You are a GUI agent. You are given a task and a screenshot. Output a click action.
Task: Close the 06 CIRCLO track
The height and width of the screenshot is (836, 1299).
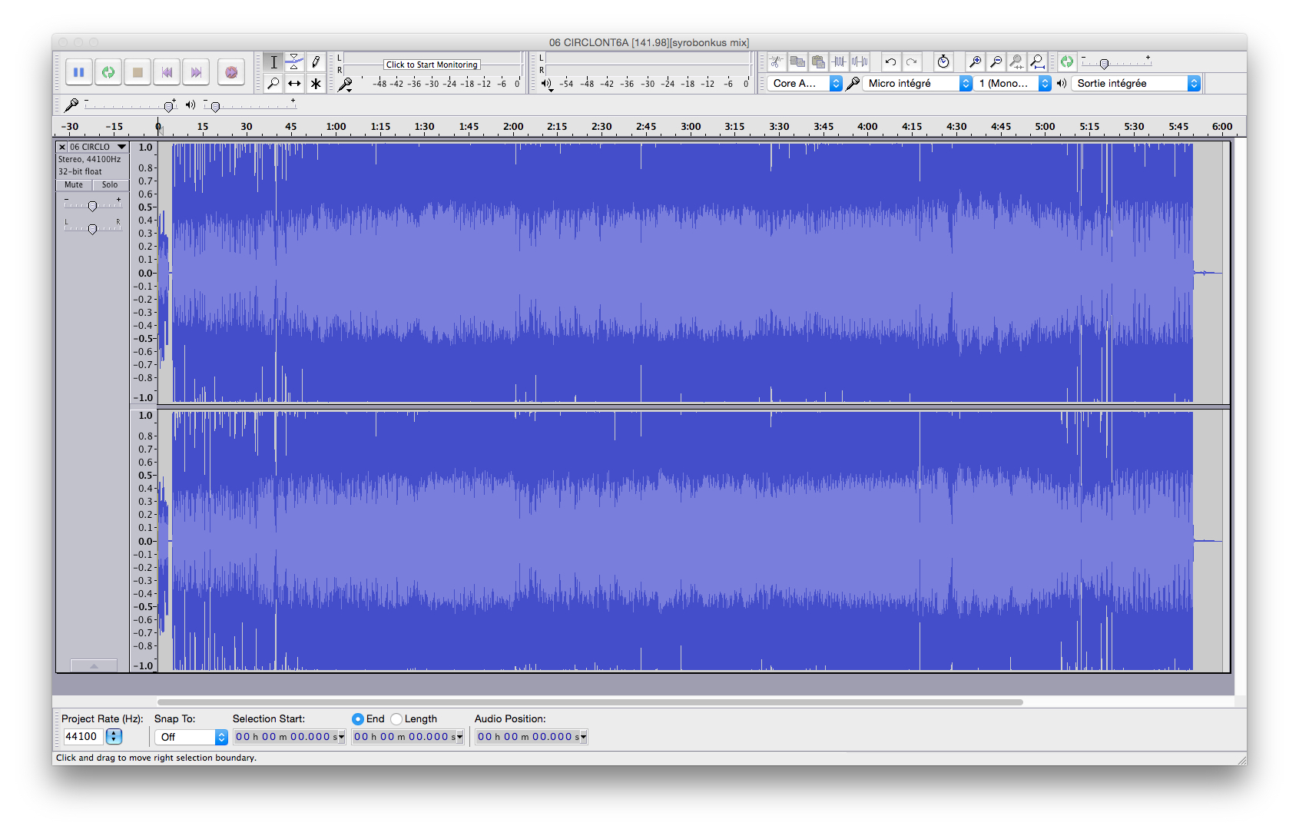[x=61, y=146]
